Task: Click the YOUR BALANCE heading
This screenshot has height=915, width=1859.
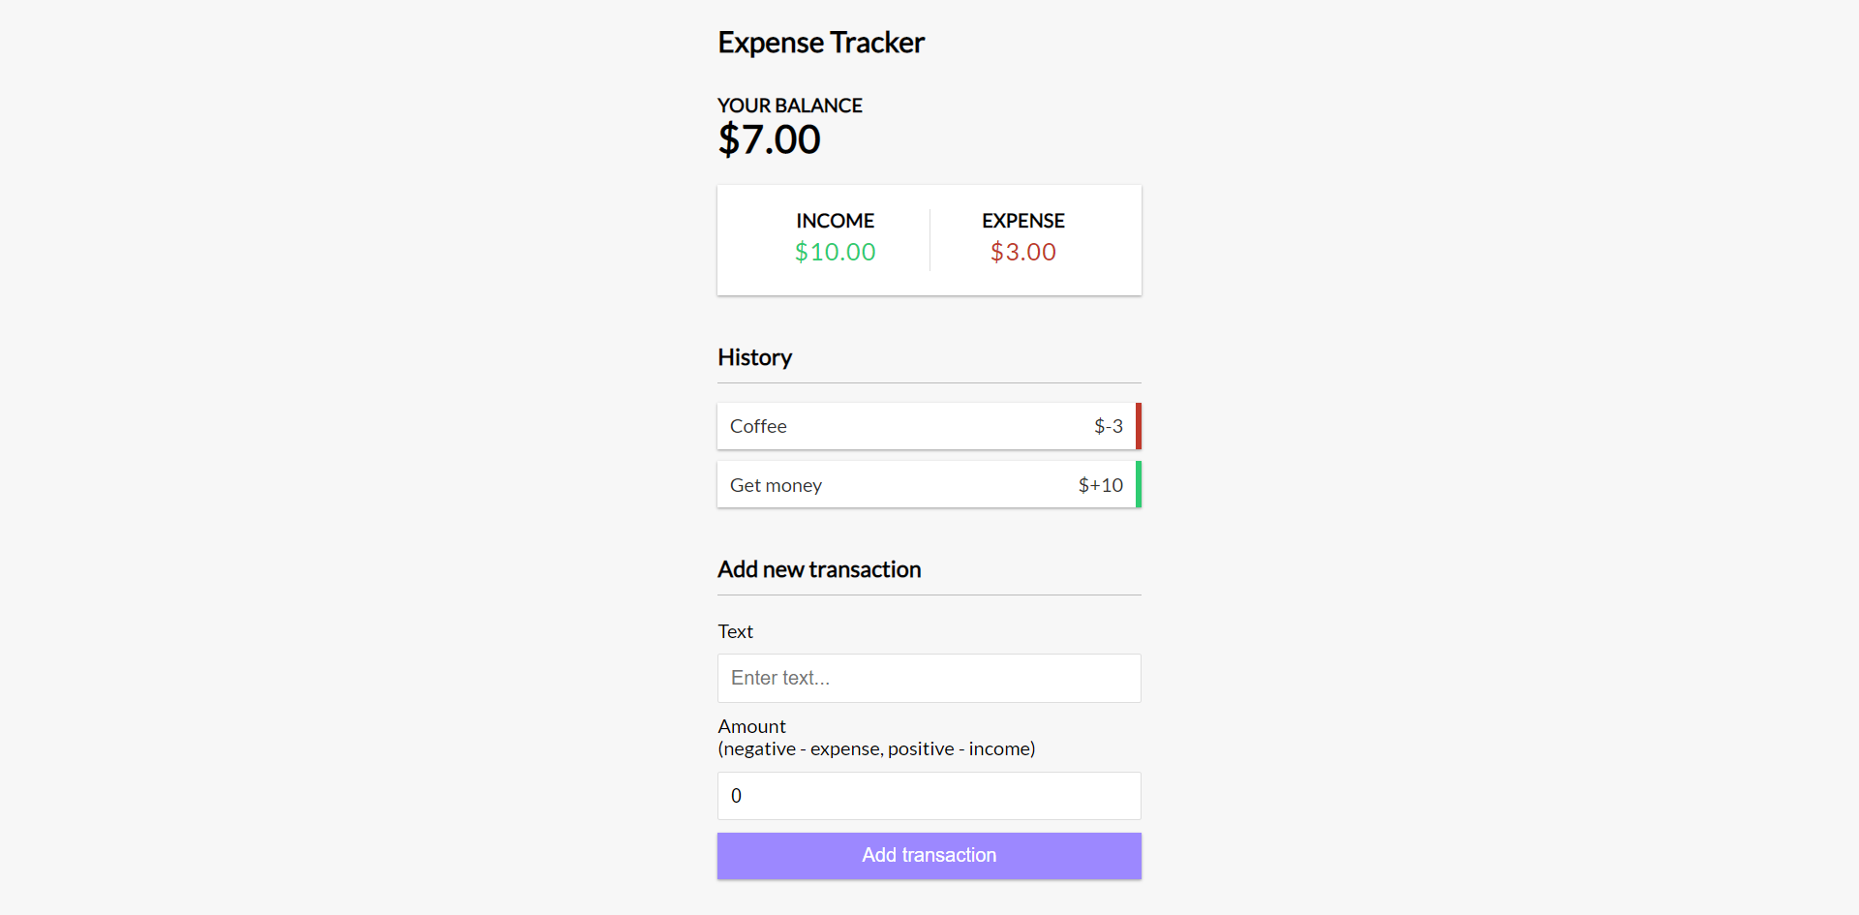Action: pyautogui.click(x=789, y=106)
